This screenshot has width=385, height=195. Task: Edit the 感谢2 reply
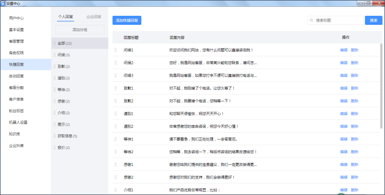click(344, 178)
